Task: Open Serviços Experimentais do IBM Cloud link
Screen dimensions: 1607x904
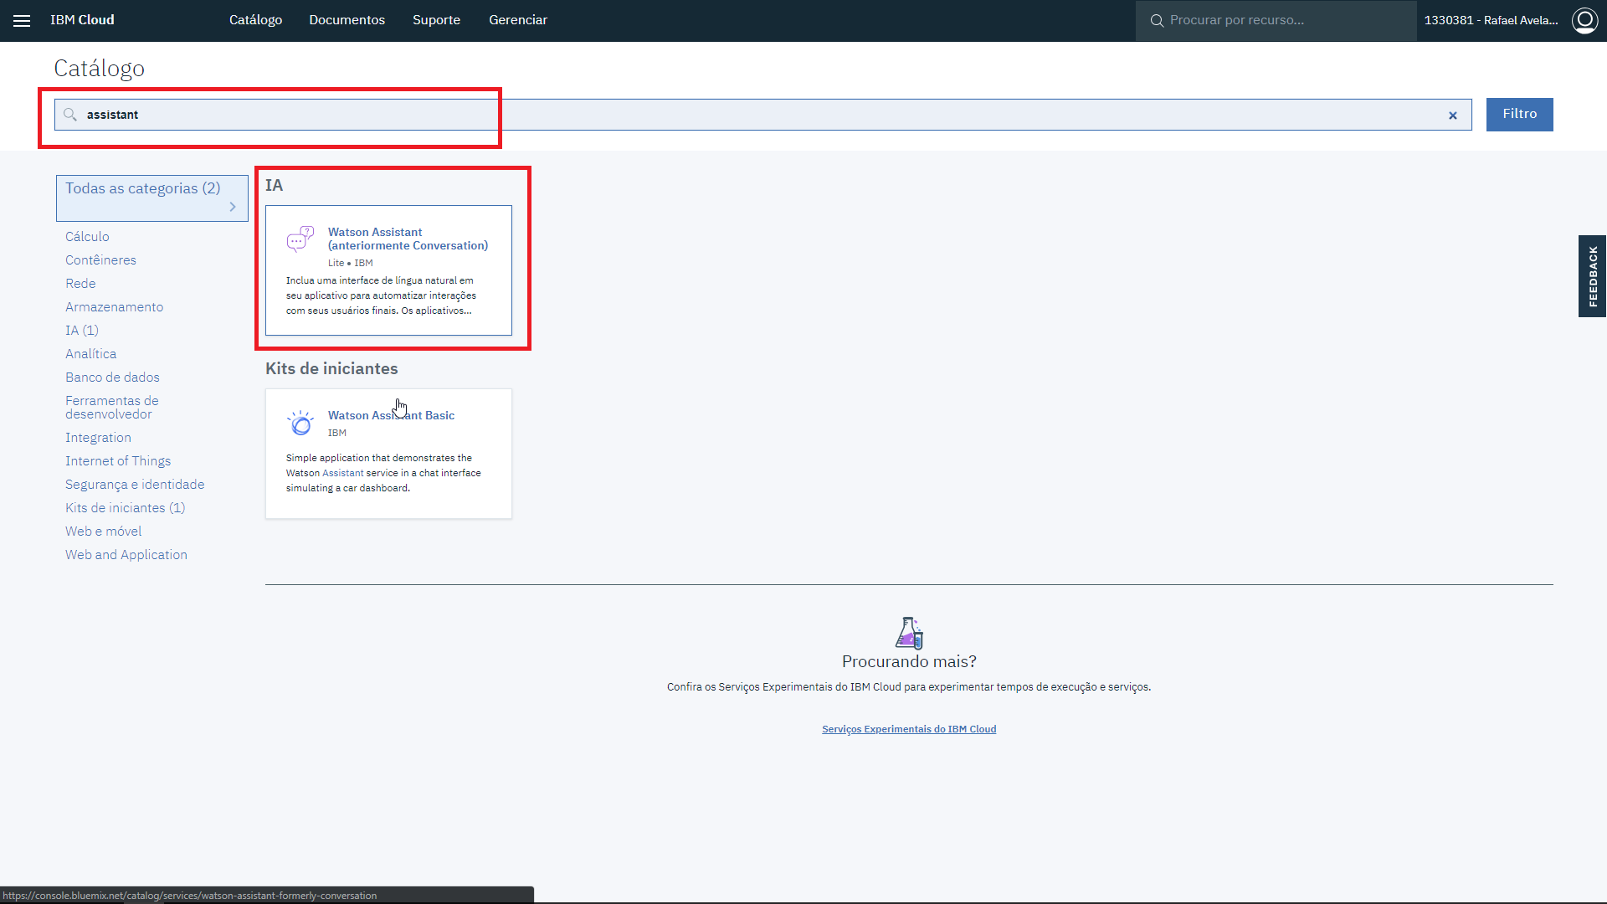Action: pos(909,729)
